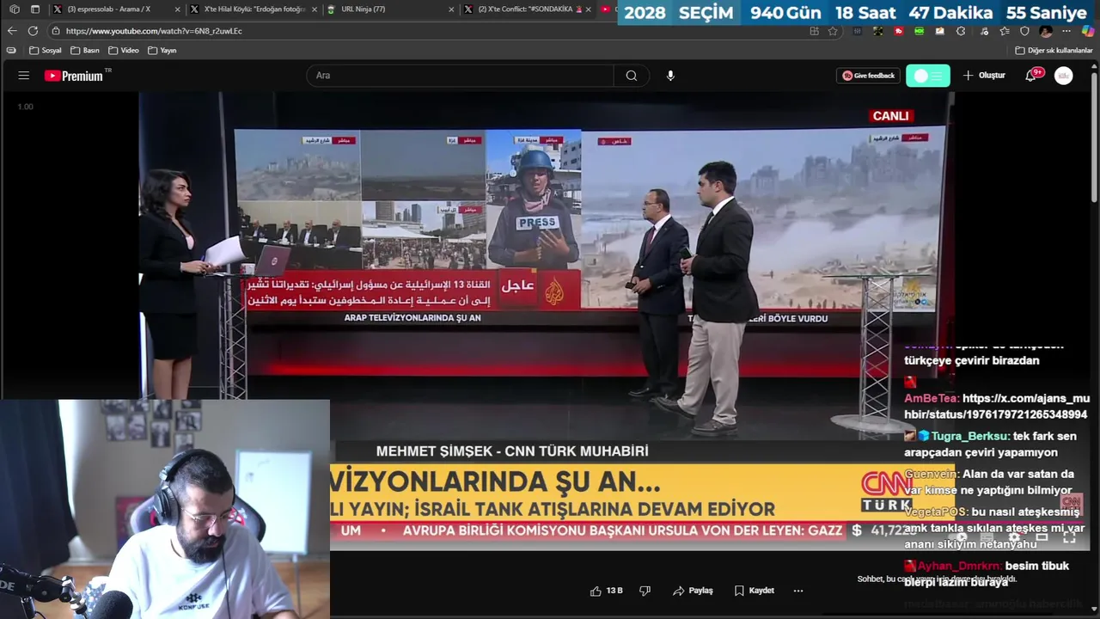Click the green MDK extension icon

(920, 31)
